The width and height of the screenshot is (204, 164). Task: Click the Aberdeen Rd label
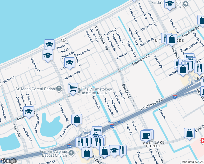(x=72, y=75)
